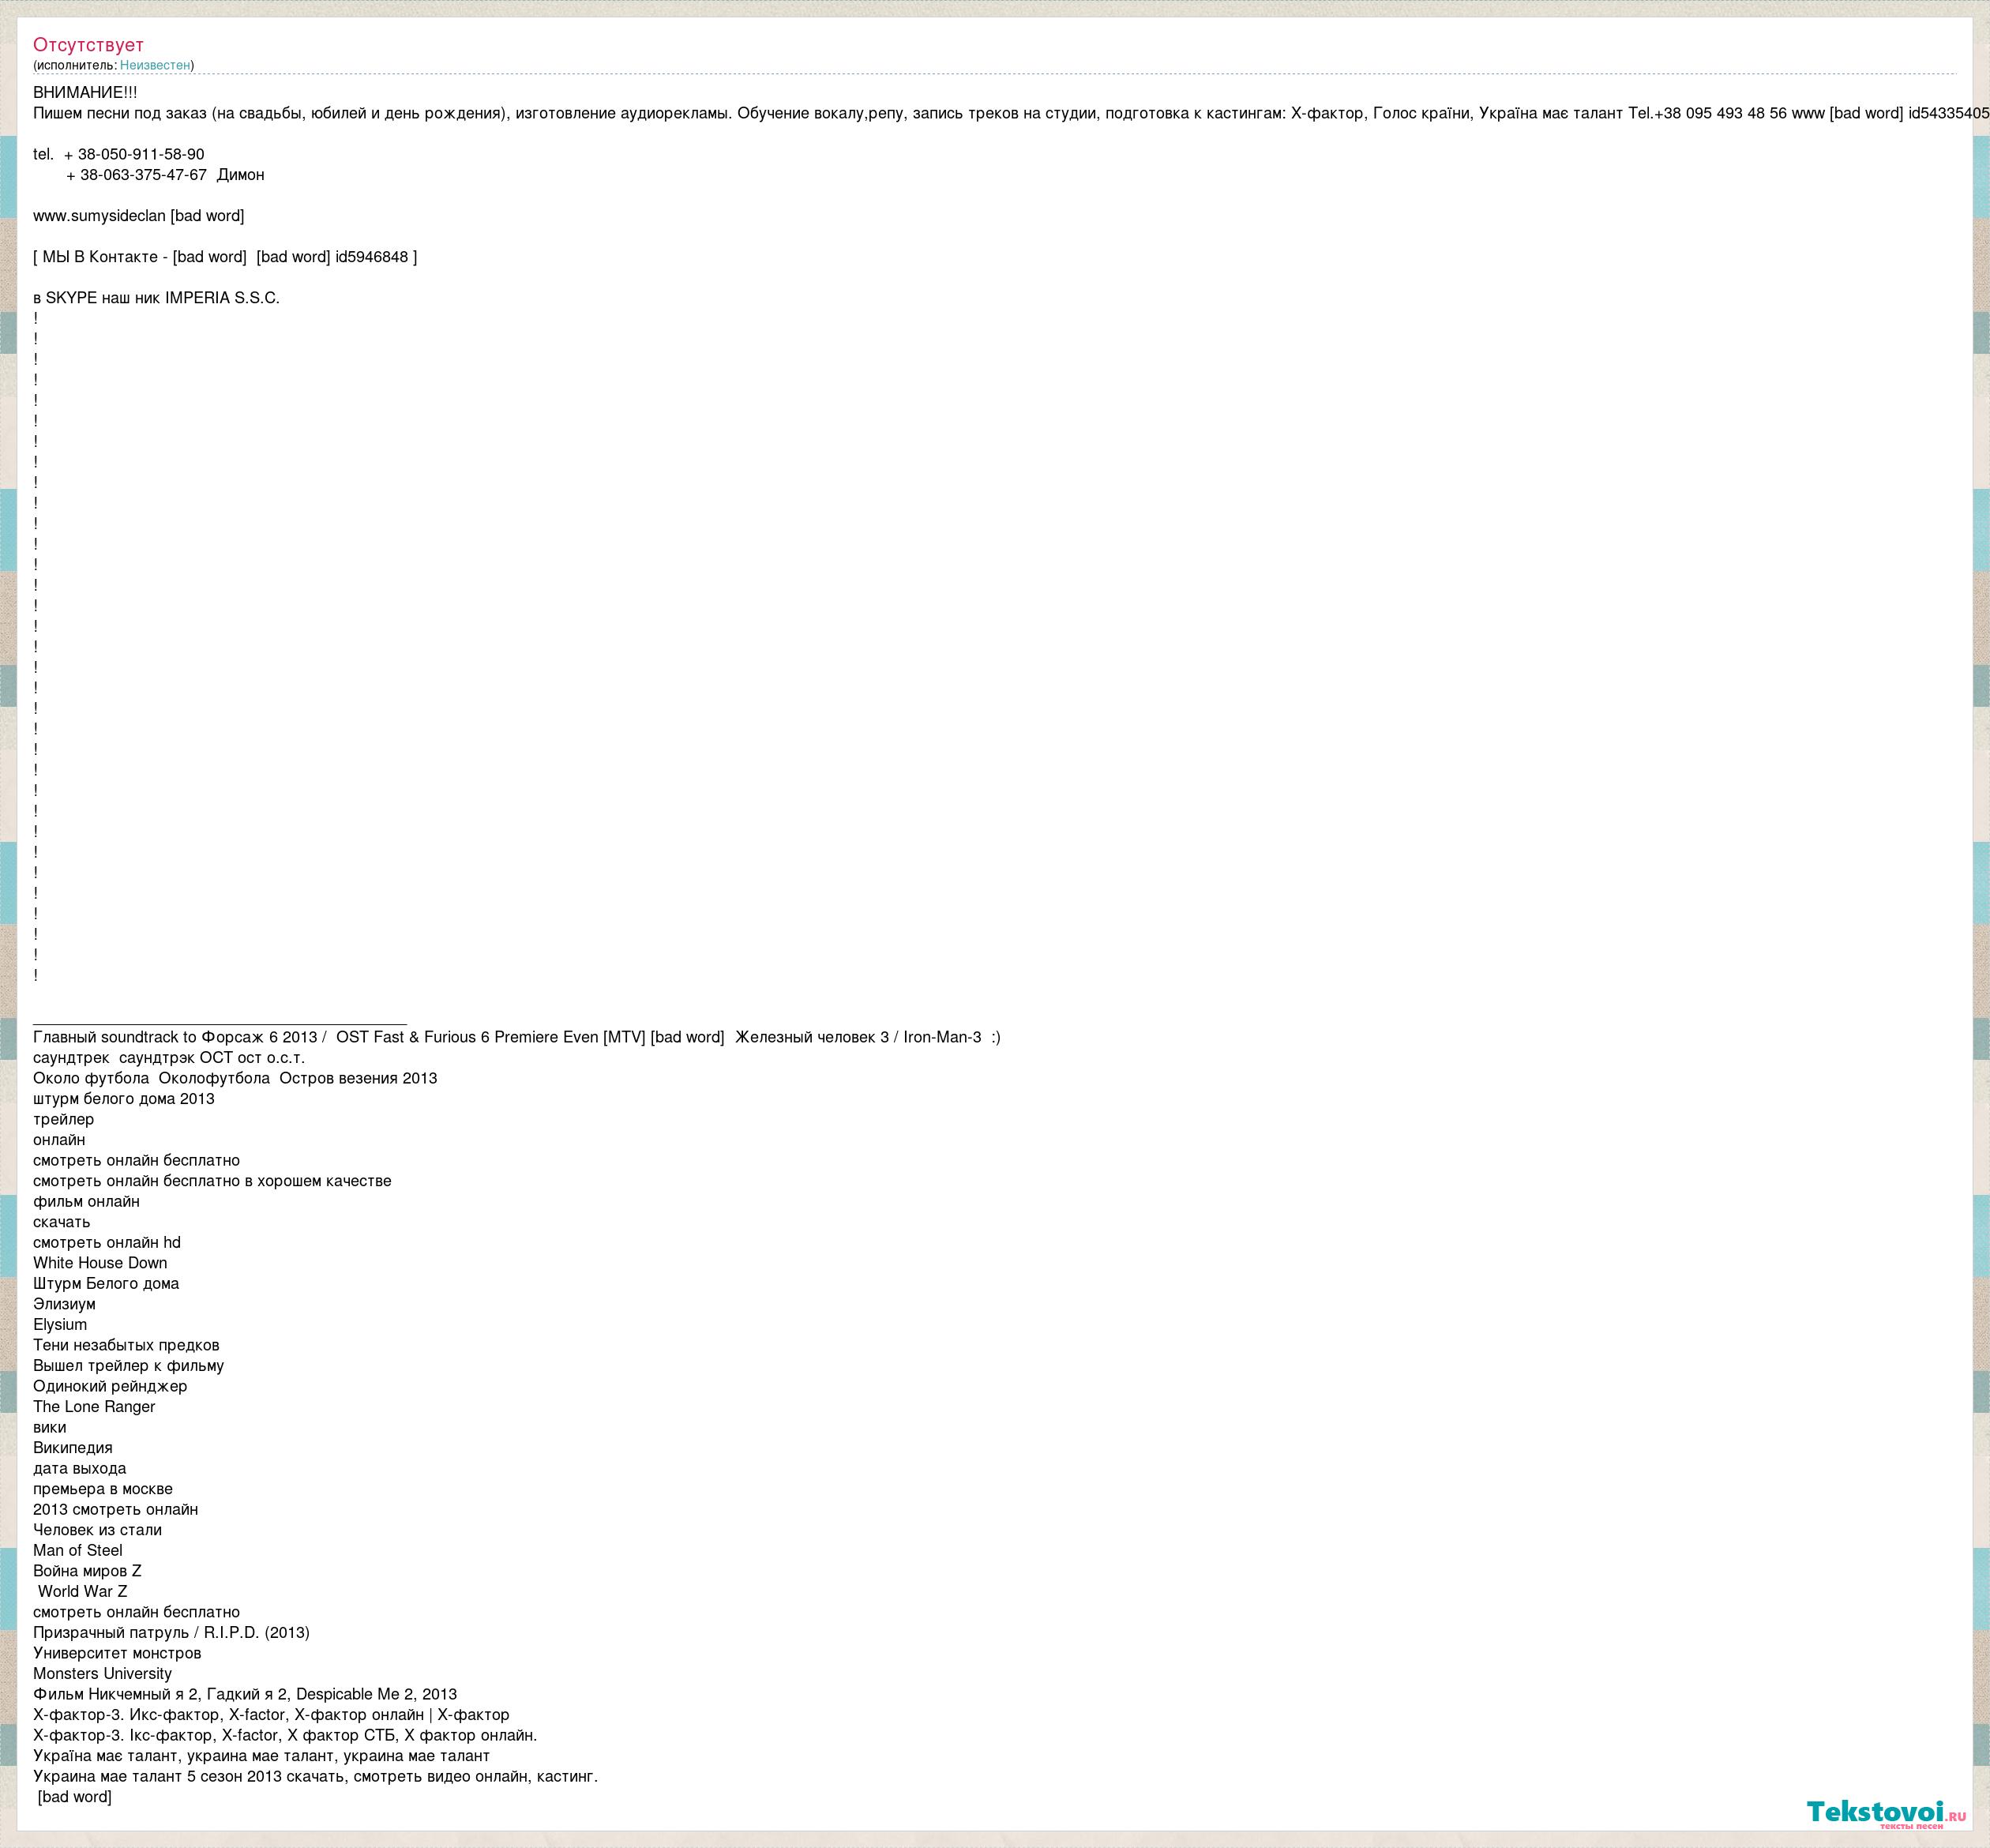Select the дата выхода line

(79, 1468)
